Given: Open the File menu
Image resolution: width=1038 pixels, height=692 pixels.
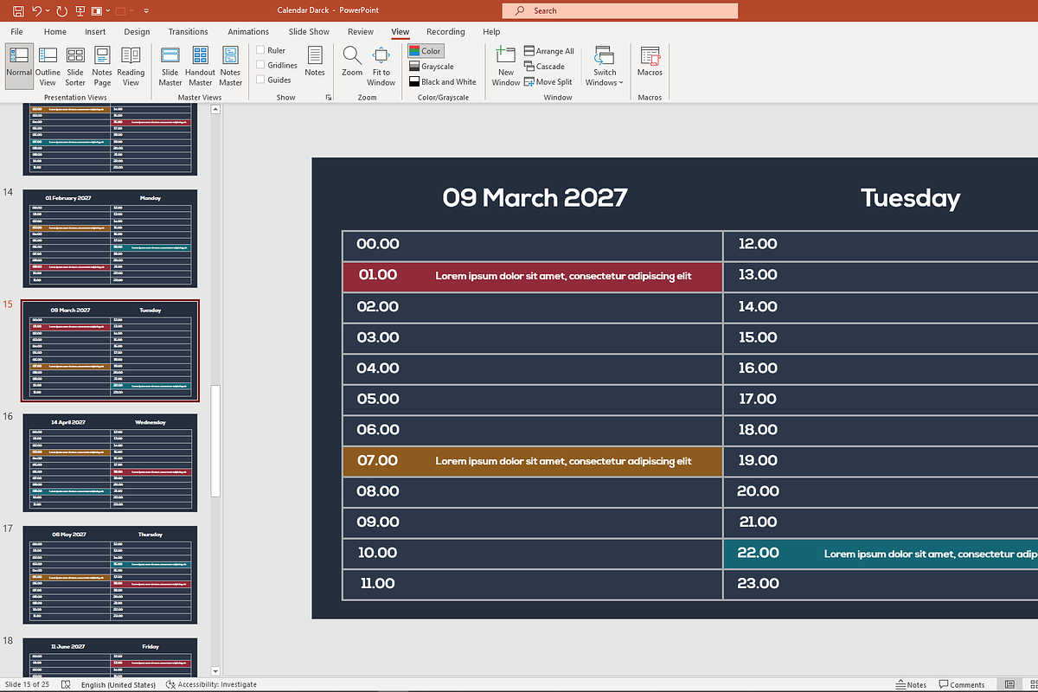Looking at the screenshot, I should [x=16, y=32].
